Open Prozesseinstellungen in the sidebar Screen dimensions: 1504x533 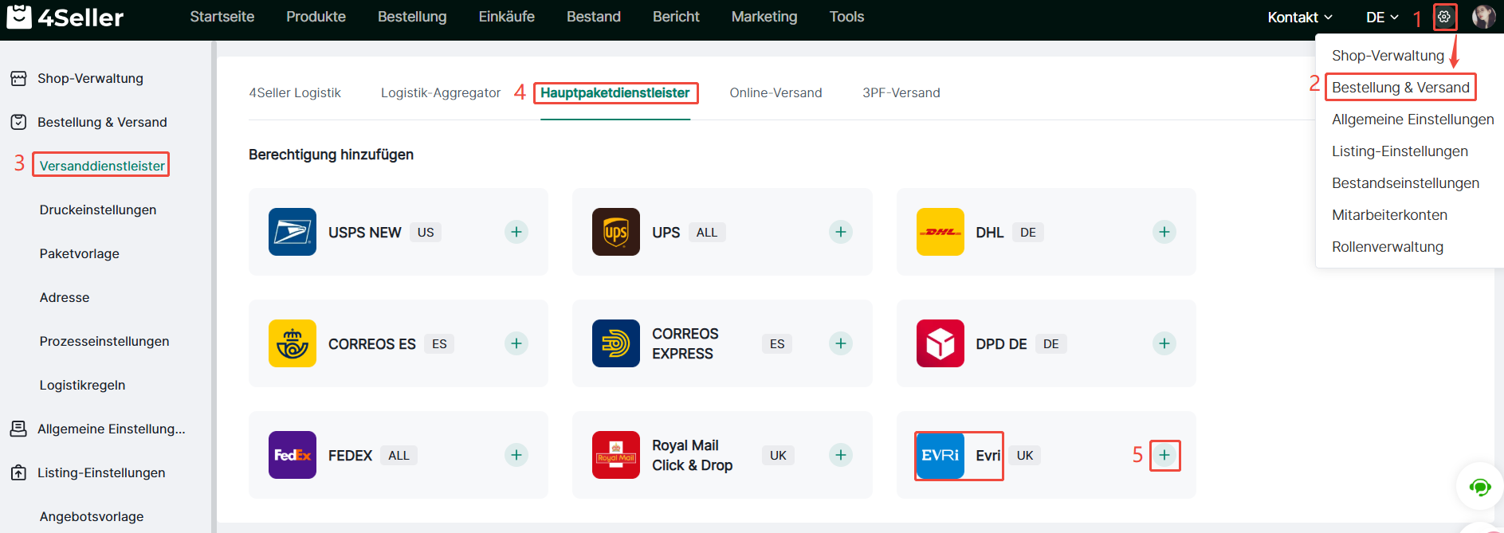click(104, 341)
